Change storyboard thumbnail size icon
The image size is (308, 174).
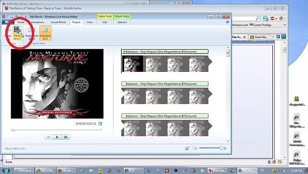pos(188,148)
